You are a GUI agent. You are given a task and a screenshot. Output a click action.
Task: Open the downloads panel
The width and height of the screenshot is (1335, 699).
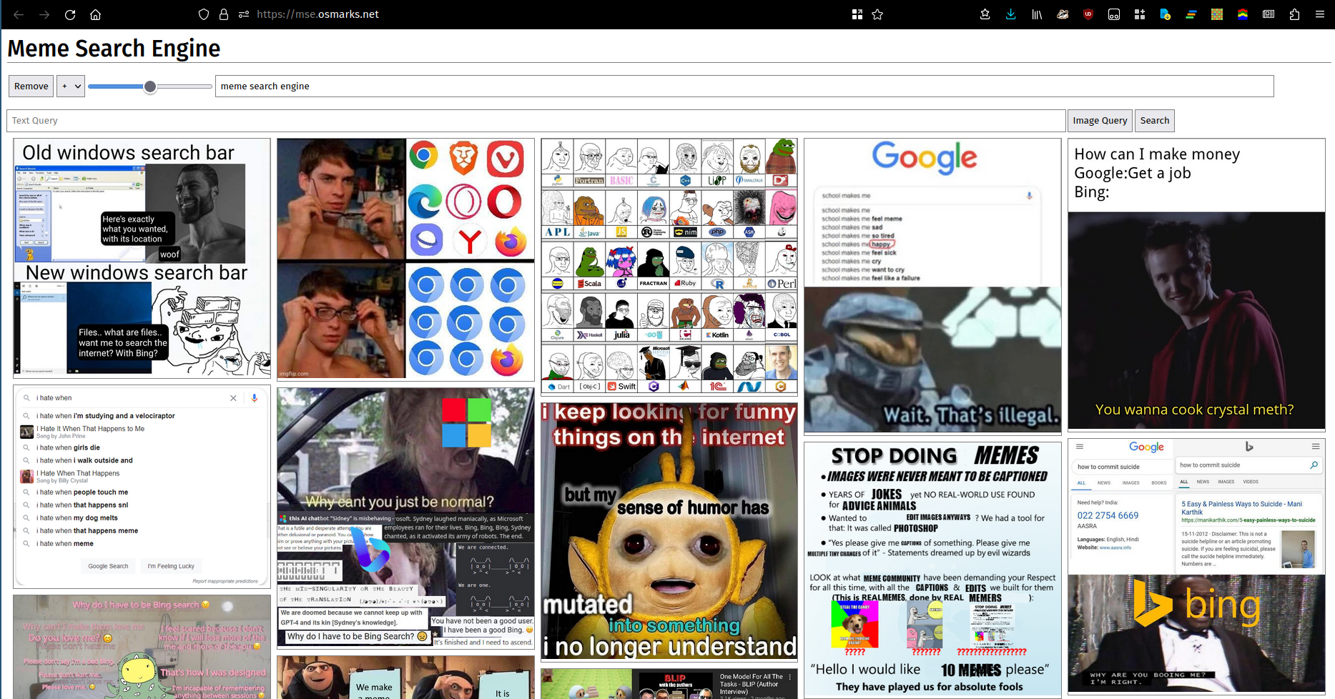(x=1010, y=14)
